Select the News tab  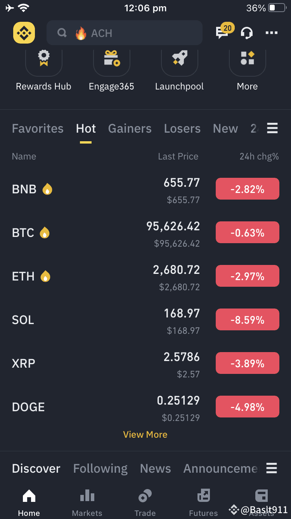coord(156,468)
